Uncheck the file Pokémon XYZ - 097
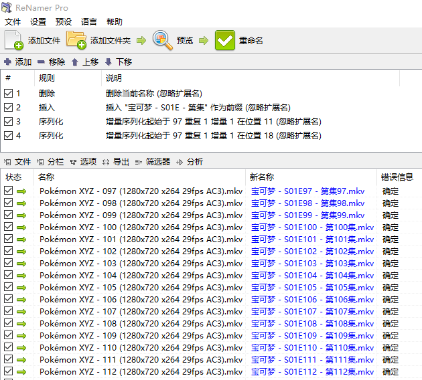Viewport: 422px width, 380px height. pos(8,191)
